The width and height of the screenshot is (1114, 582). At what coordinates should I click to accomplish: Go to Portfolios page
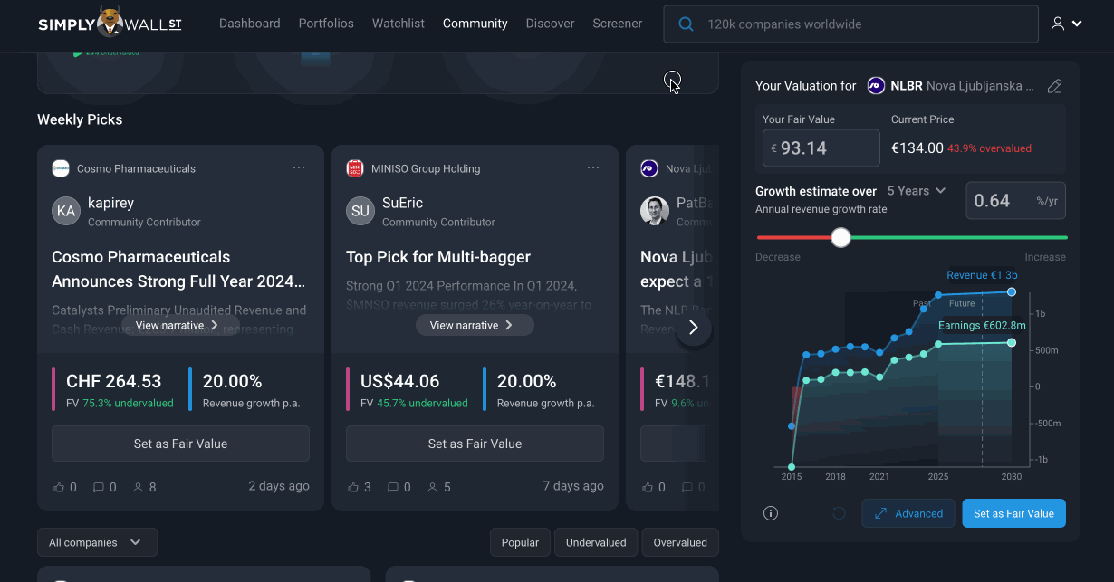pos(326,24)
